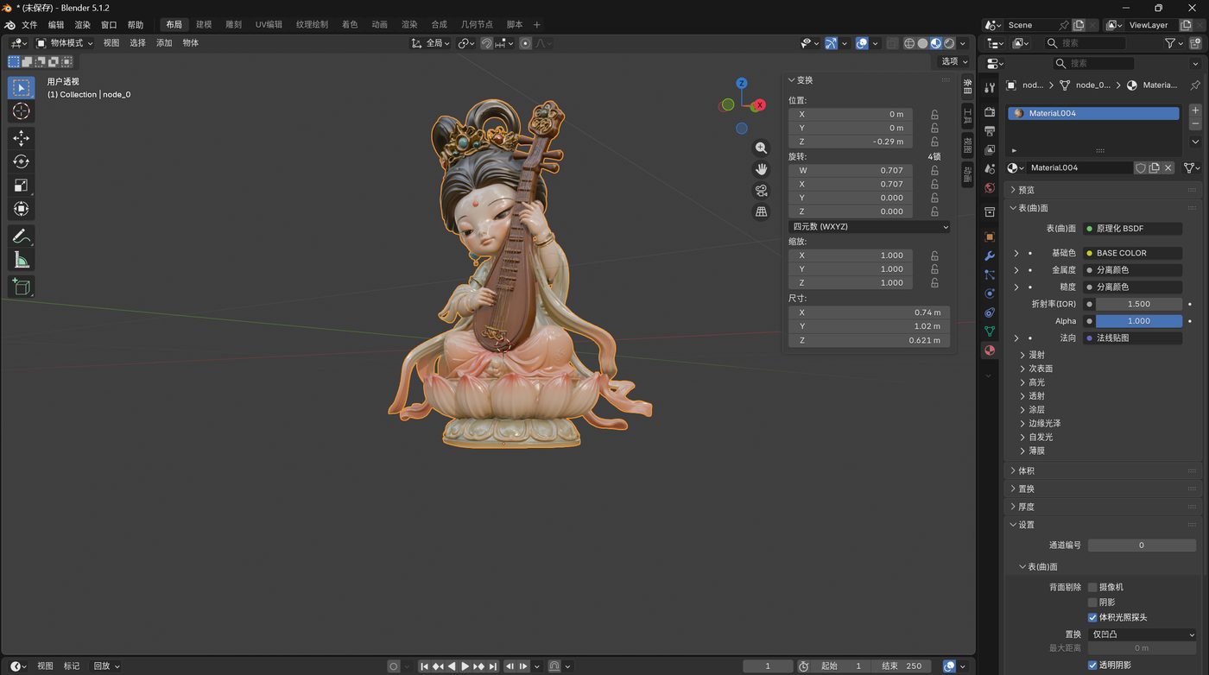Screen dimensions: 1209x675
Task: Open the Modifiers wrench properties tab
Action: point(990,255)
